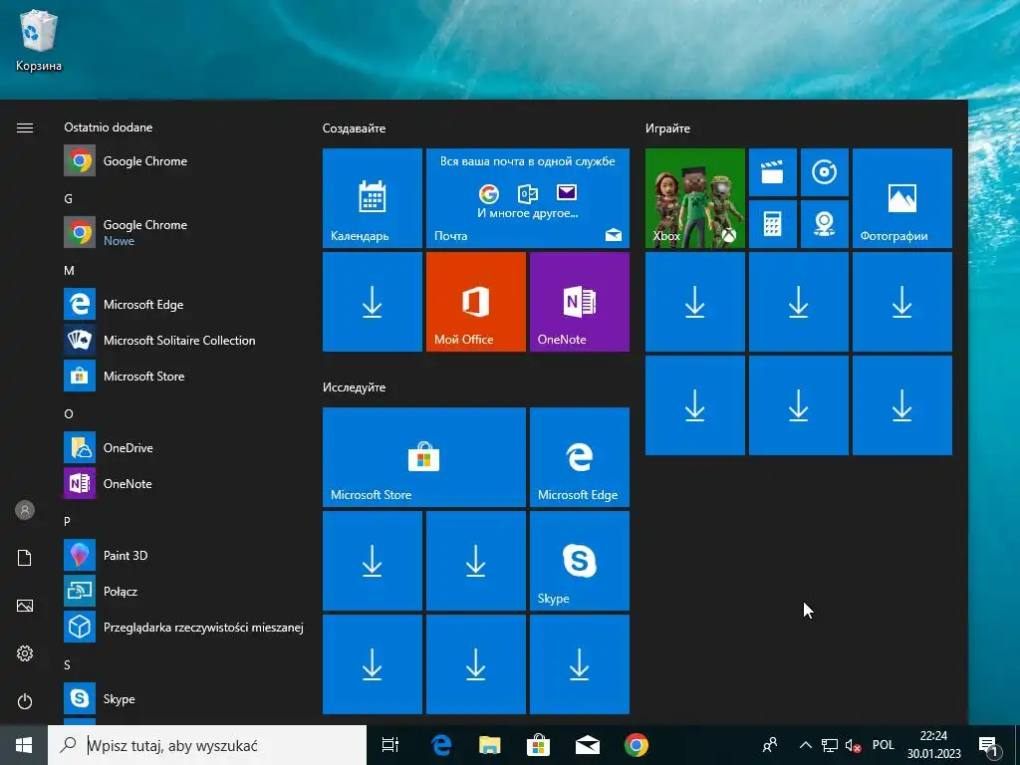Open the Movies & TV clapperboard tile
Viewport: 1020px width, 765px height.
coord(773,172)
